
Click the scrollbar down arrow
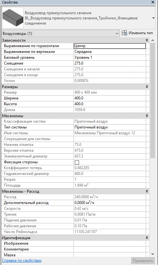point(153,254)
